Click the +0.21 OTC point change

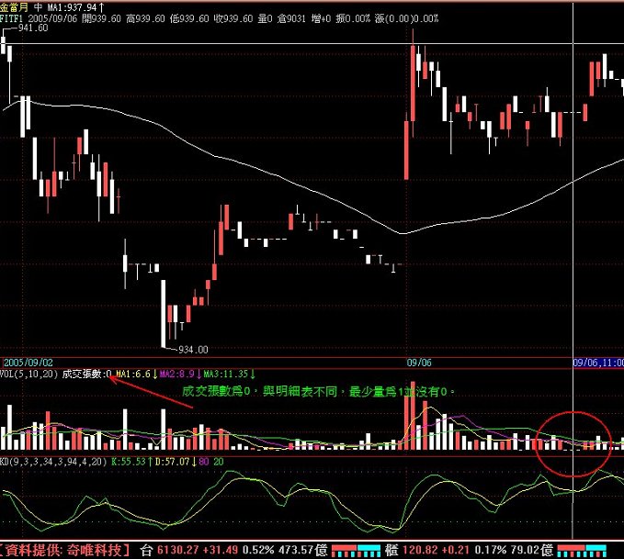(455, 550)
